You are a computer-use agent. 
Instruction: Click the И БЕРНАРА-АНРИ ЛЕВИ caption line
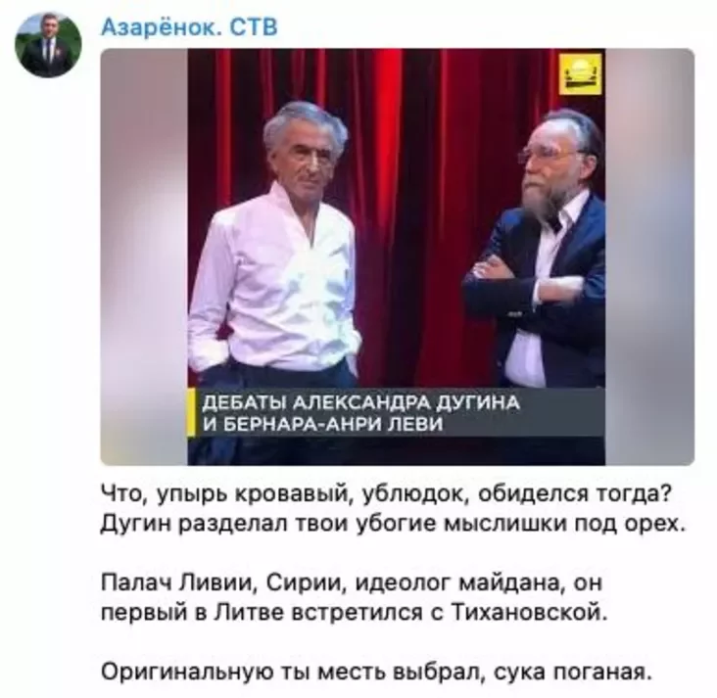323,424
